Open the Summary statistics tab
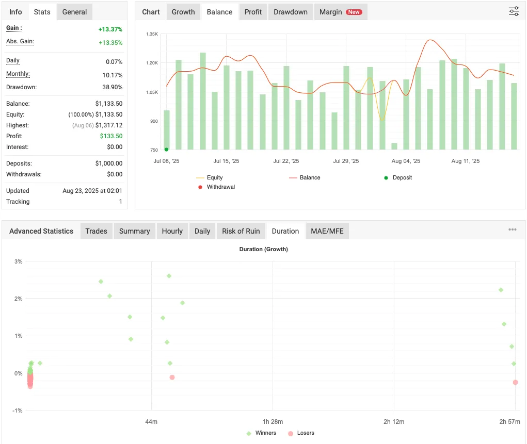 tap(134, 231)
